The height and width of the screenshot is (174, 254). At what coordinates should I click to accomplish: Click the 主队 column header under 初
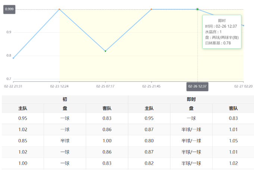point(23,108)
